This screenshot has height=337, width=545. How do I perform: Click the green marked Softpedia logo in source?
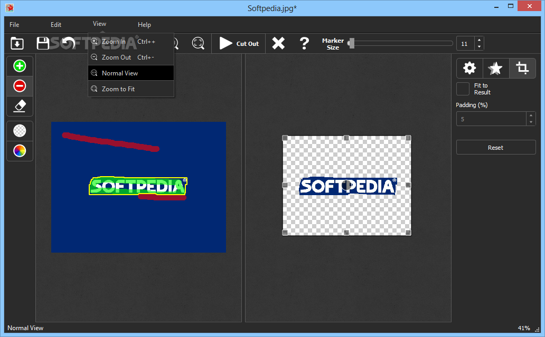pos(138,186)
